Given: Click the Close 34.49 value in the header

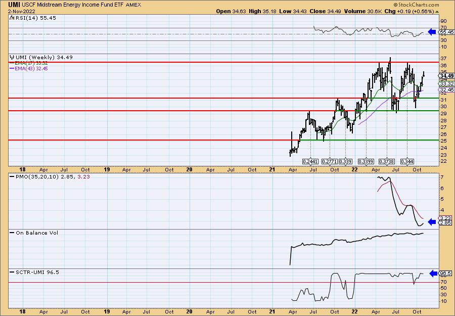Looking at the screenshot, I should pyautogui.click(x=325, y=11).
